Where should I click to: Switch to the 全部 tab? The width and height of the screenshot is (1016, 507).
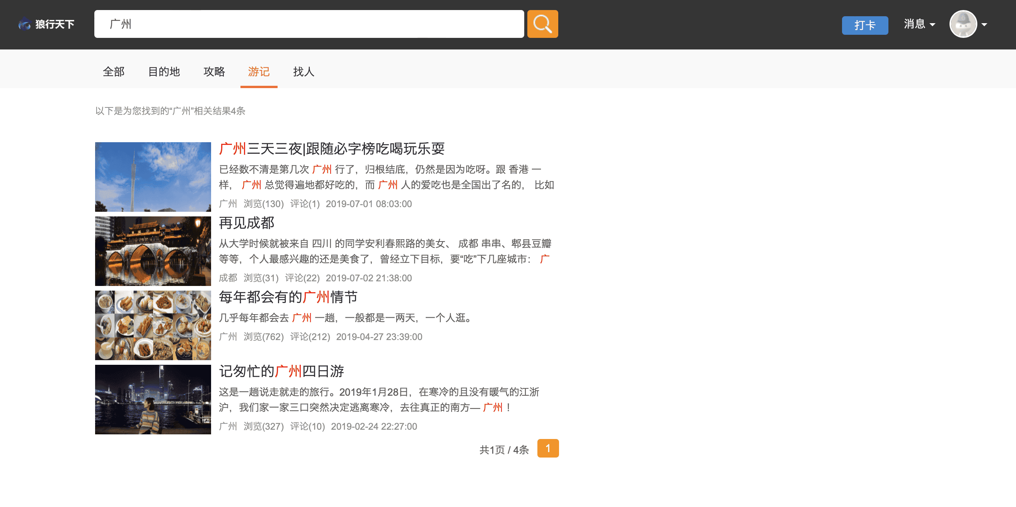point(114,72)
